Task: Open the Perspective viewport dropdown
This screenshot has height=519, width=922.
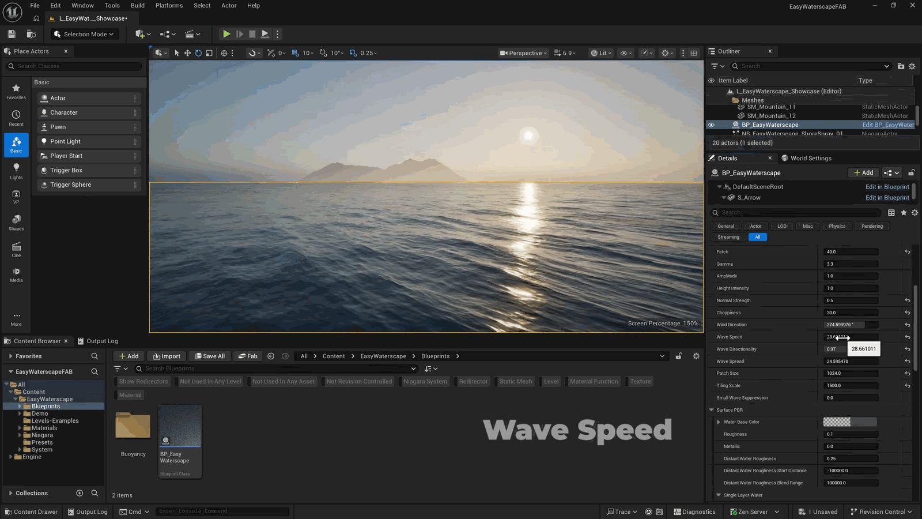Action: [x=523, y=53]
